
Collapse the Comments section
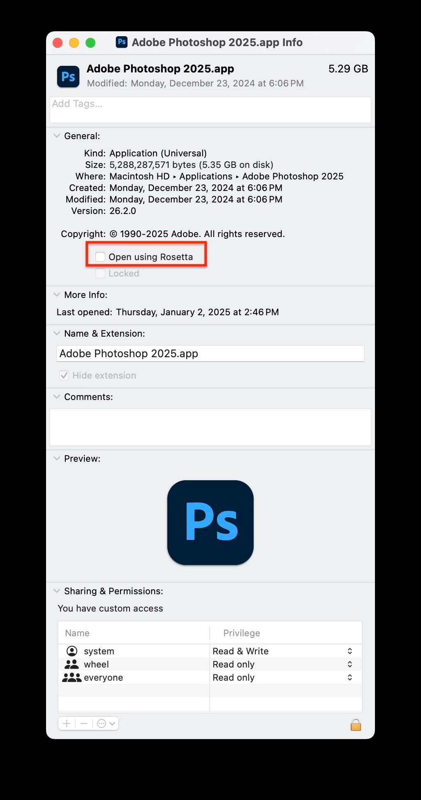click(57, 397)
